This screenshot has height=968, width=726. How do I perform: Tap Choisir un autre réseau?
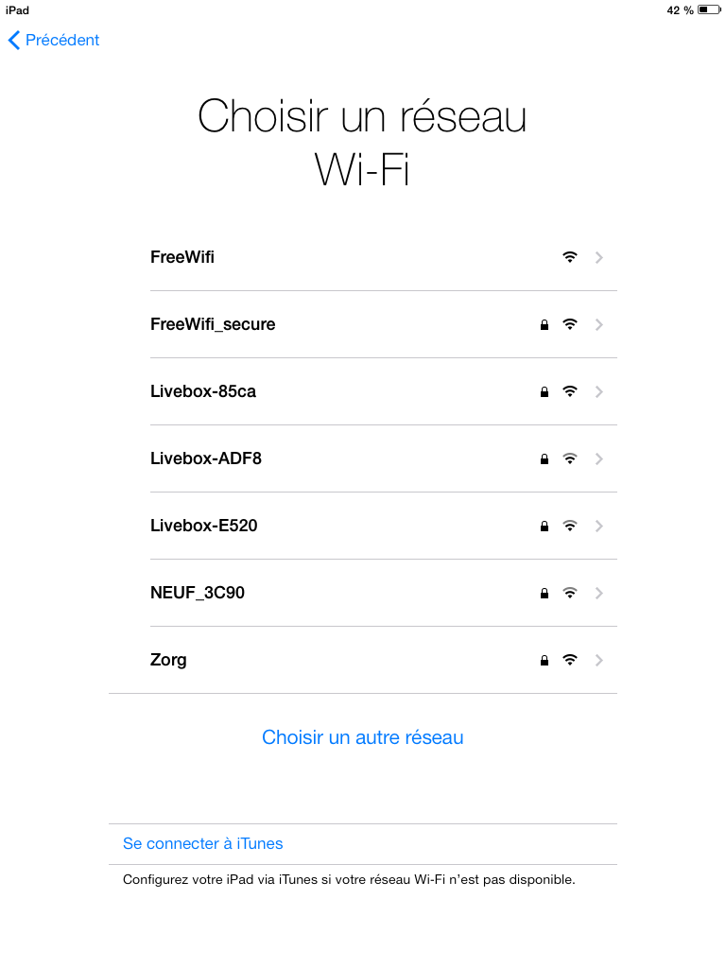pos(362,737)
